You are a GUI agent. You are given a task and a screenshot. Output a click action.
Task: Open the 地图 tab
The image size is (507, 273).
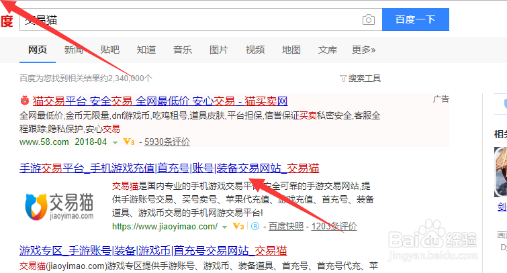(291, 50)
